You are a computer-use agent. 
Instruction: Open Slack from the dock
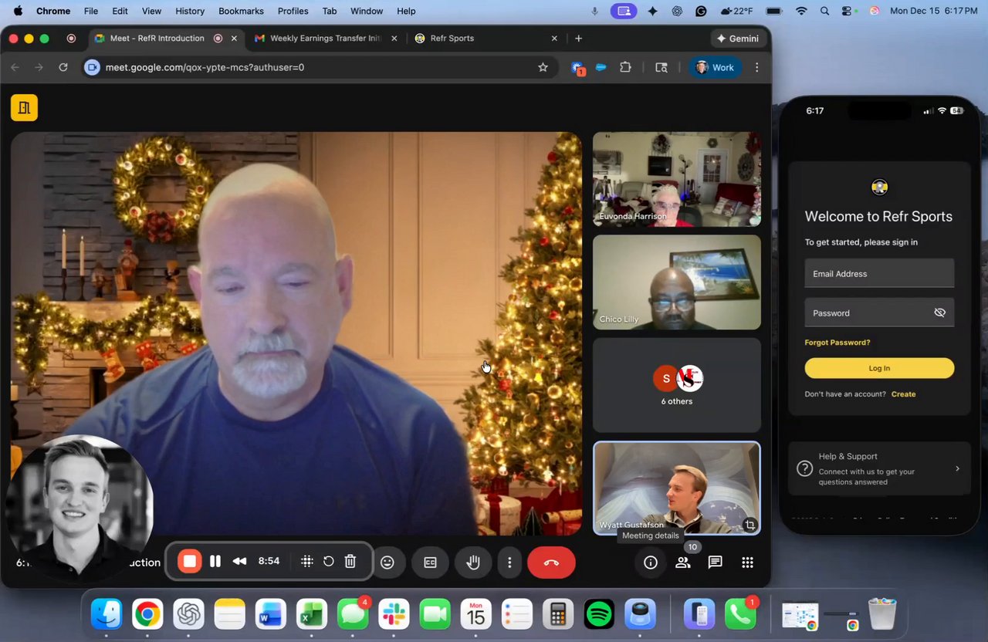(394, 615)
